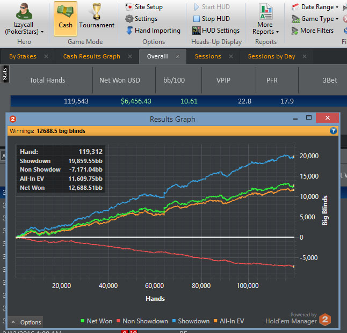
Task: Click the Non Showdown line endpoint marker
Action: tap(294, 267)
